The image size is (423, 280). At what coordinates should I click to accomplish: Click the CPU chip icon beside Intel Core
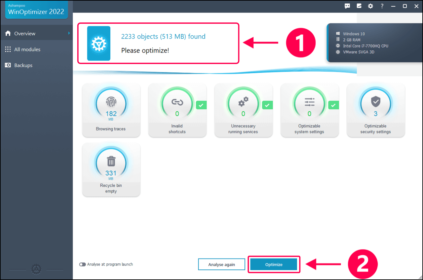pos(338,46)
